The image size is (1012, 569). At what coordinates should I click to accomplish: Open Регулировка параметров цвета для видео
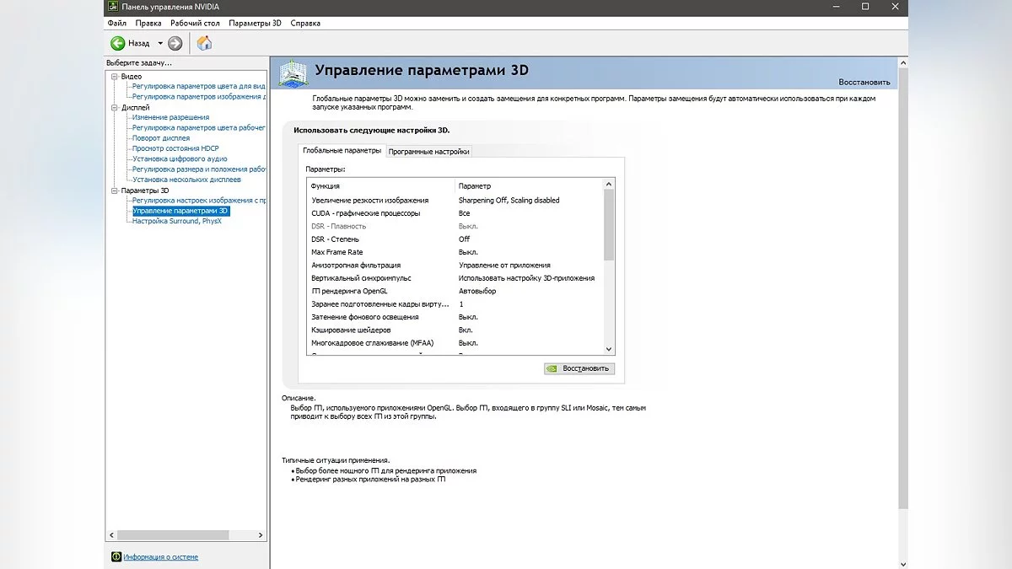click(x=199, y=86)
